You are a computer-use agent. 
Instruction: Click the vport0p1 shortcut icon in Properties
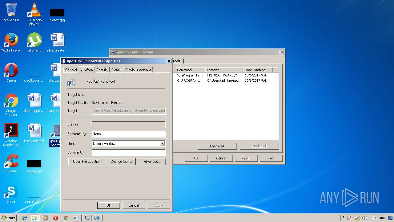pos(71,82)
